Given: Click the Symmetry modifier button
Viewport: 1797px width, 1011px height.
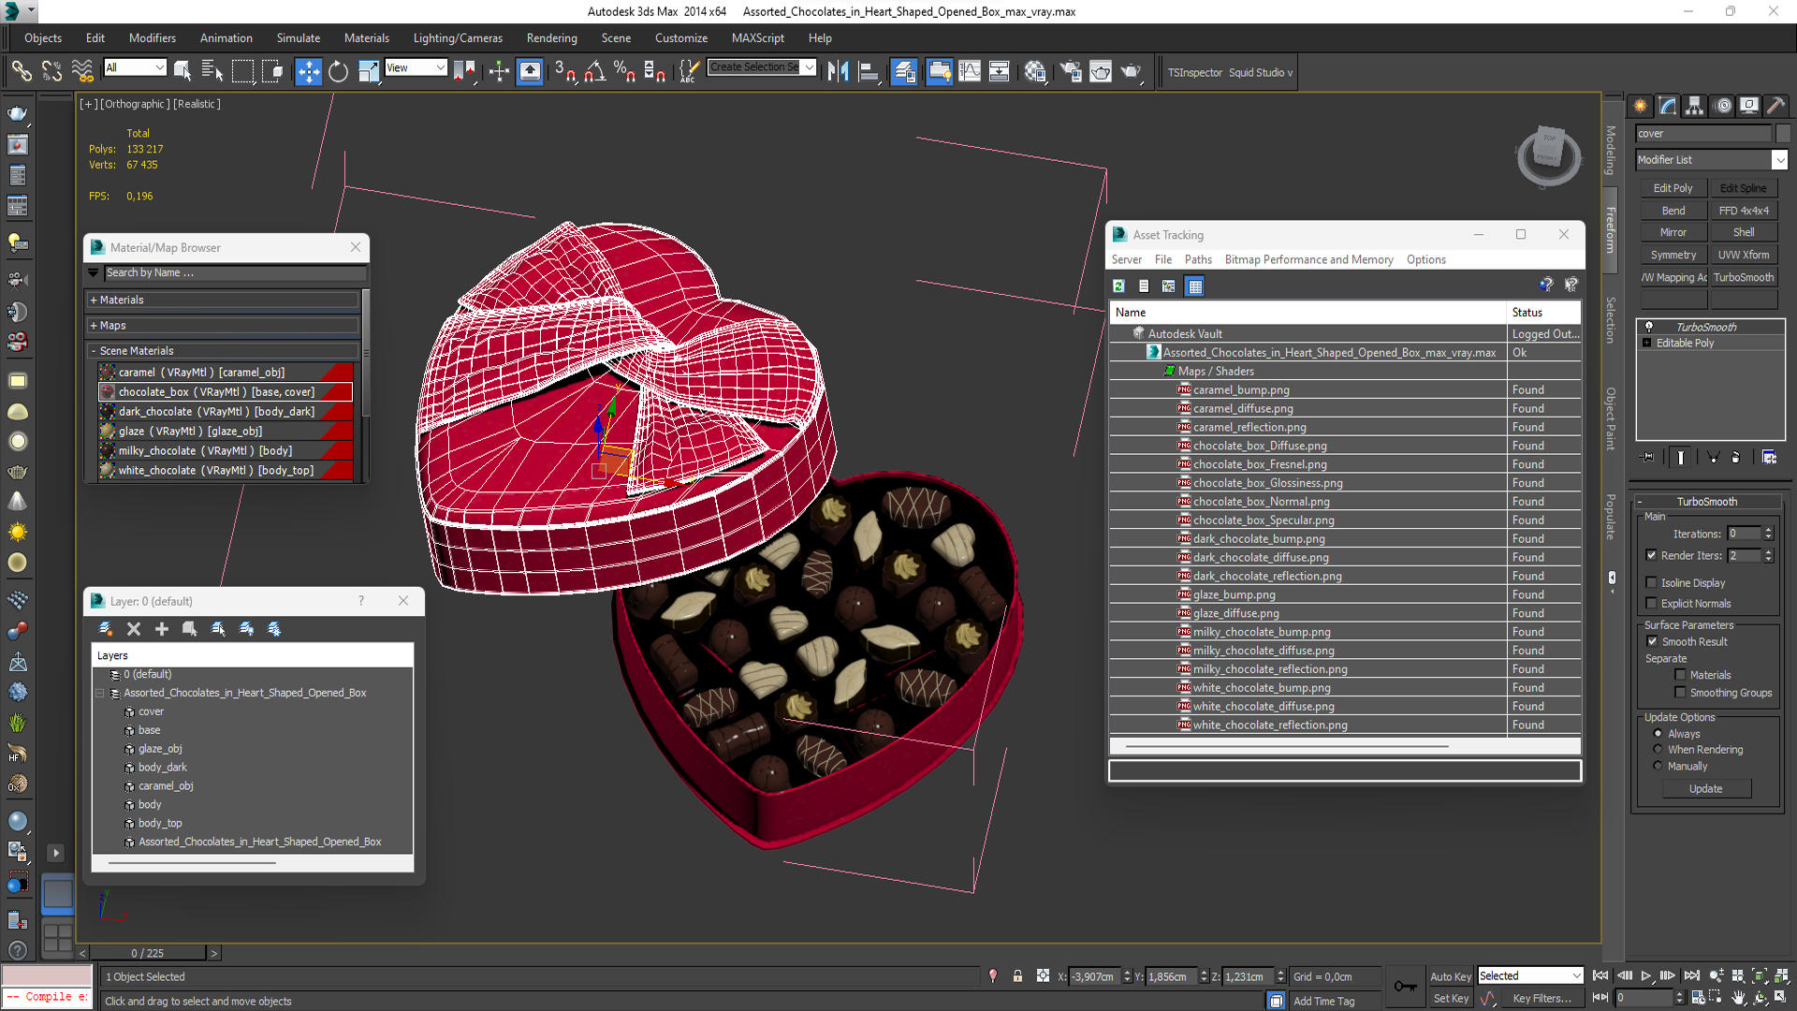Looking at the screenshot, I should 1673,255.
